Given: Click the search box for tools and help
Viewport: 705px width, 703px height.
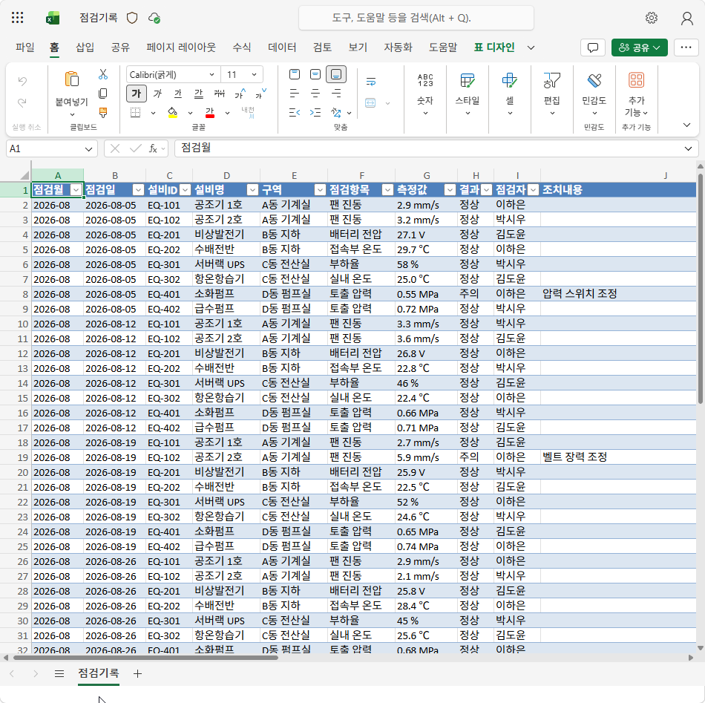Looking at the screenshot, I should pyautogui.click(x=416, y=18).
